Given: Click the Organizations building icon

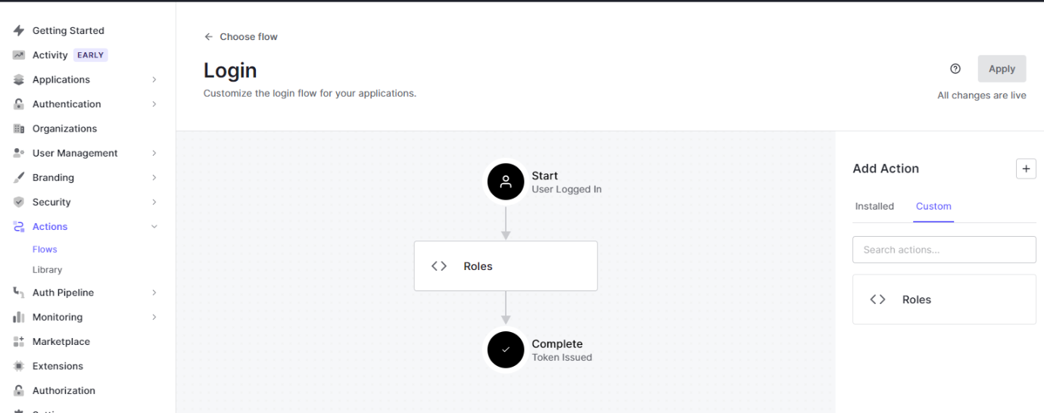Looking at the screenshot, I should [19, 129].
